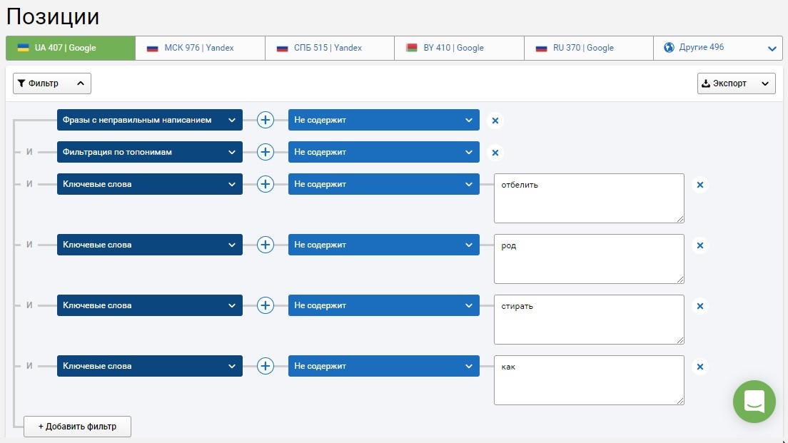
Task: Remove the 'стирать' keyword filter
Action: coord(700,306)
